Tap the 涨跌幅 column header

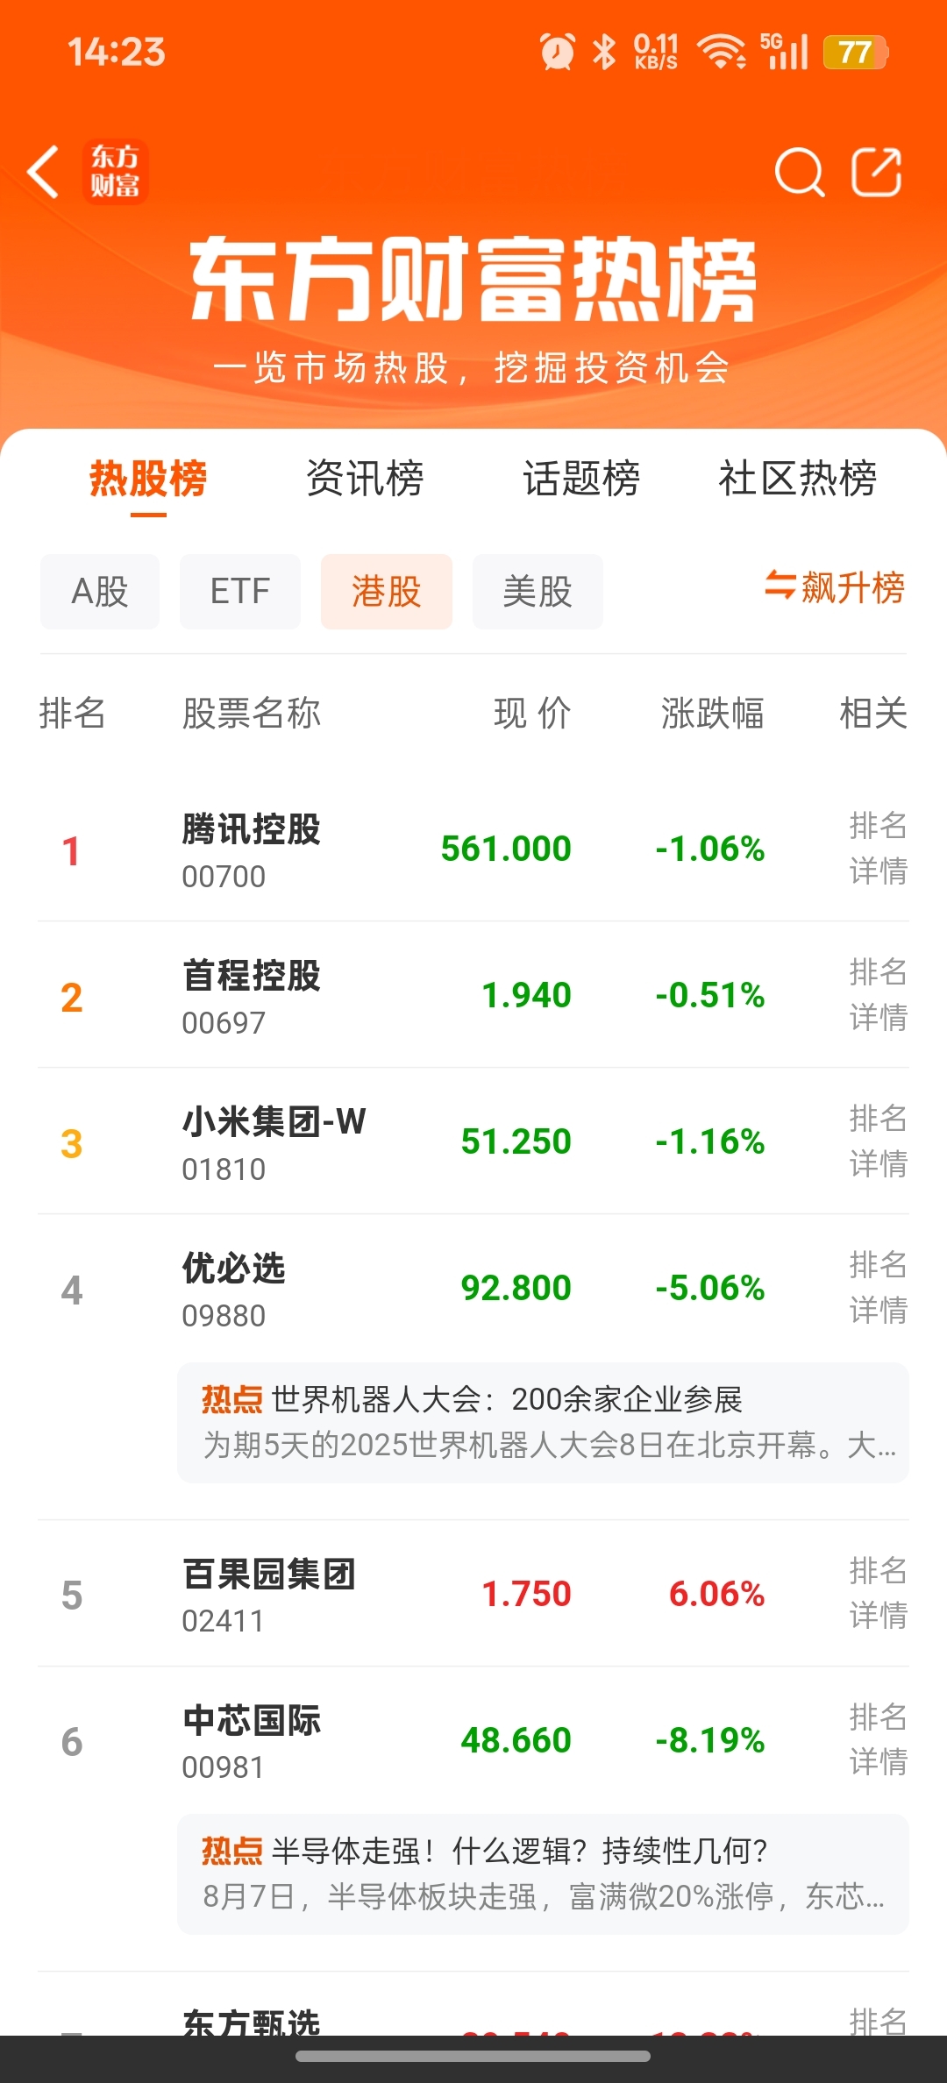(712, 714)
